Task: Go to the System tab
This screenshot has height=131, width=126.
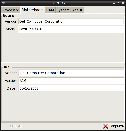Action: click(63, 10)
